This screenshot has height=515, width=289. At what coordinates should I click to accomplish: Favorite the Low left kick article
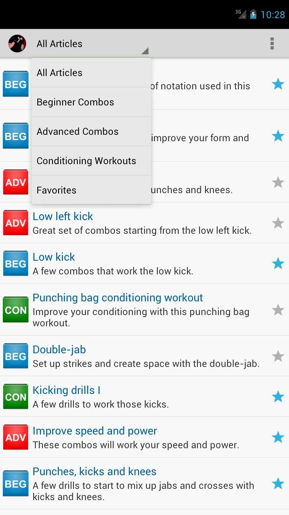point(278,222)
